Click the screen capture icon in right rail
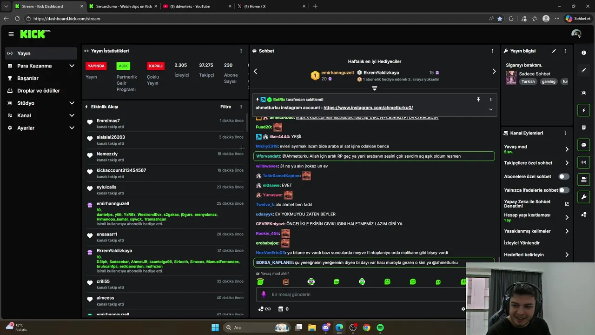Screen dimensions: 595x335 coord(584,93)
